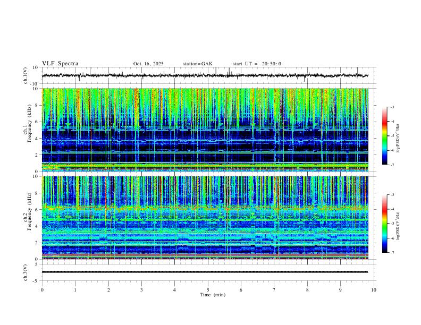Click the '-5' tick on the lower colorbar
Image resolution: width=421 pixels, height=325 pixels.
point(392,224)
